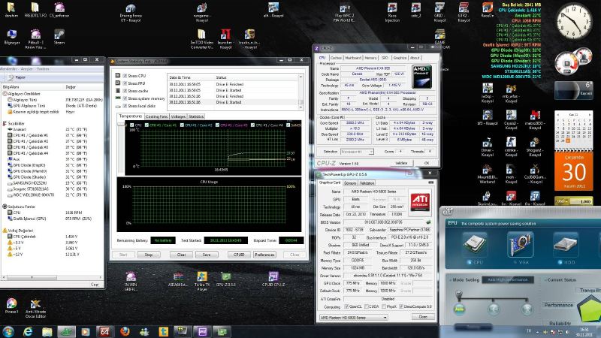Toggle CPU #1 / Core #2 graph checkbox

[182, 125]
